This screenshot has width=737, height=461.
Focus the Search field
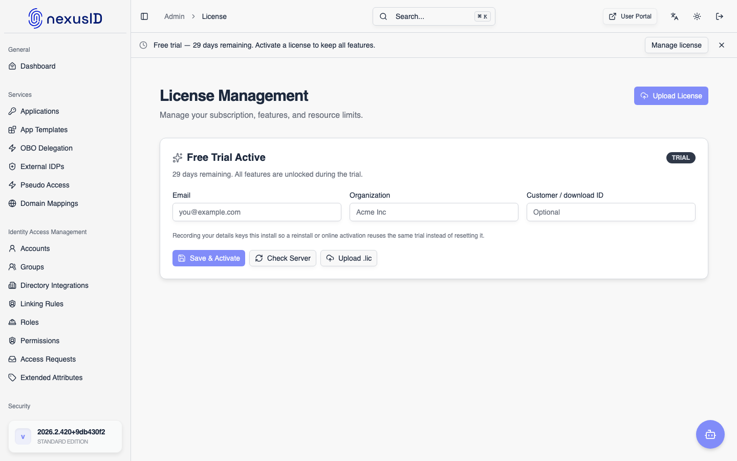point(434,16)
